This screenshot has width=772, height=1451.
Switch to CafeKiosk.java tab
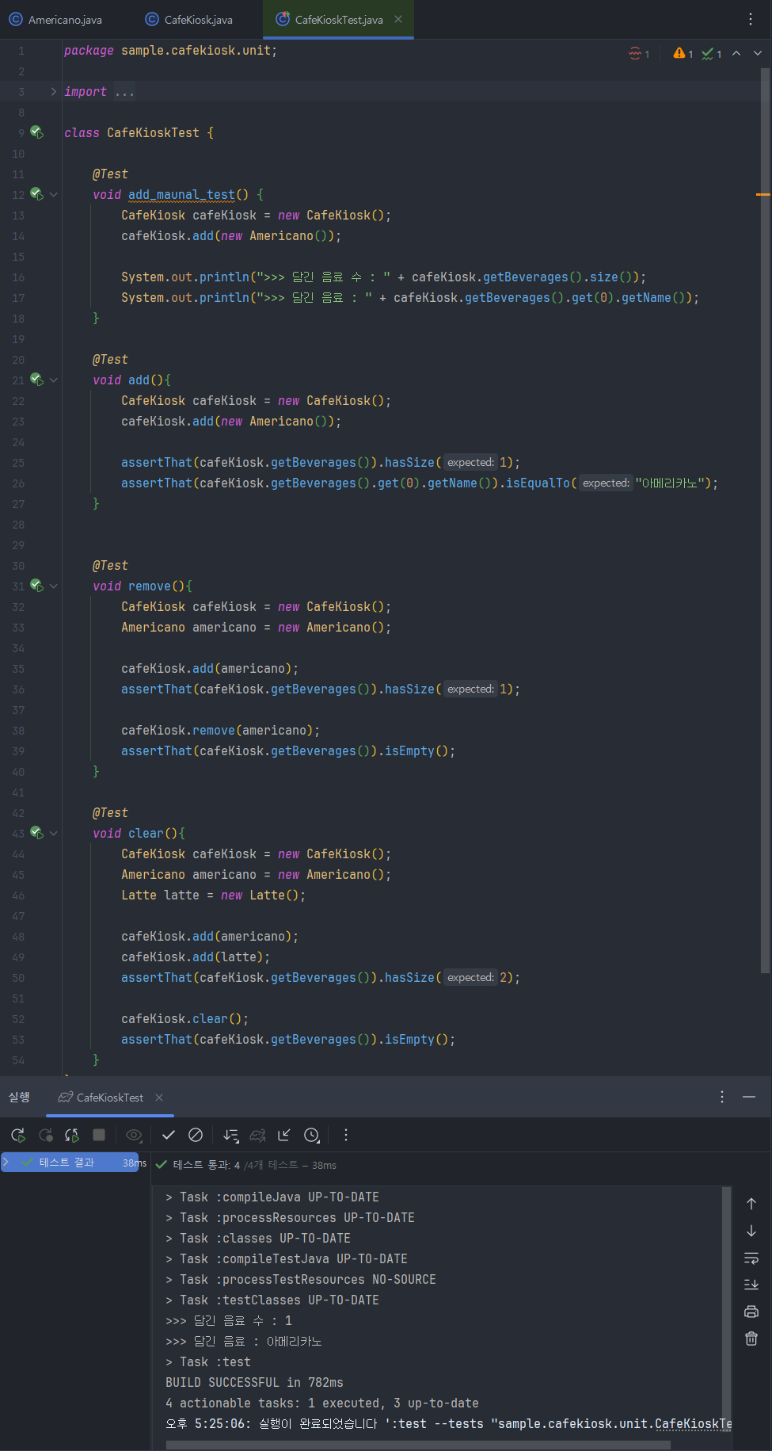click(189, 20)
